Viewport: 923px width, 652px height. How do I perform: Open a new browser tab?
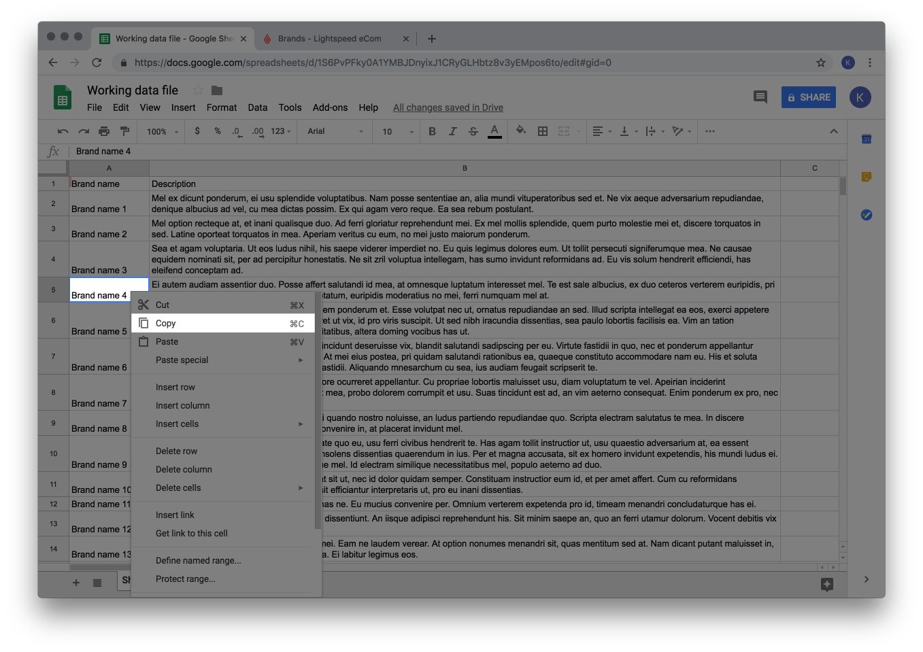point(432,39)
